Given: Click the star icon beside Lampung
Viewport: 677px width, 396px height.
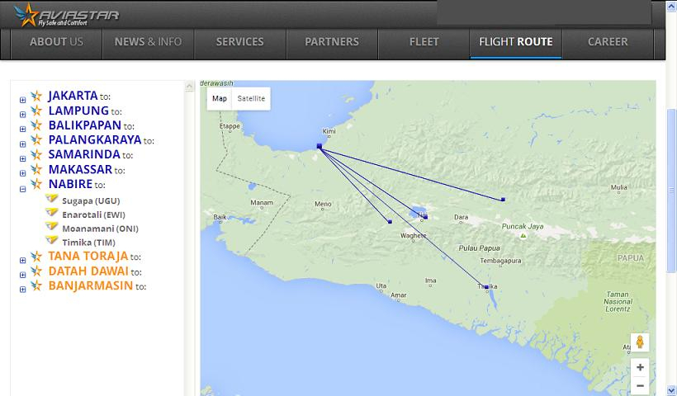Looking at the screenshot, I should click(36, 111).
